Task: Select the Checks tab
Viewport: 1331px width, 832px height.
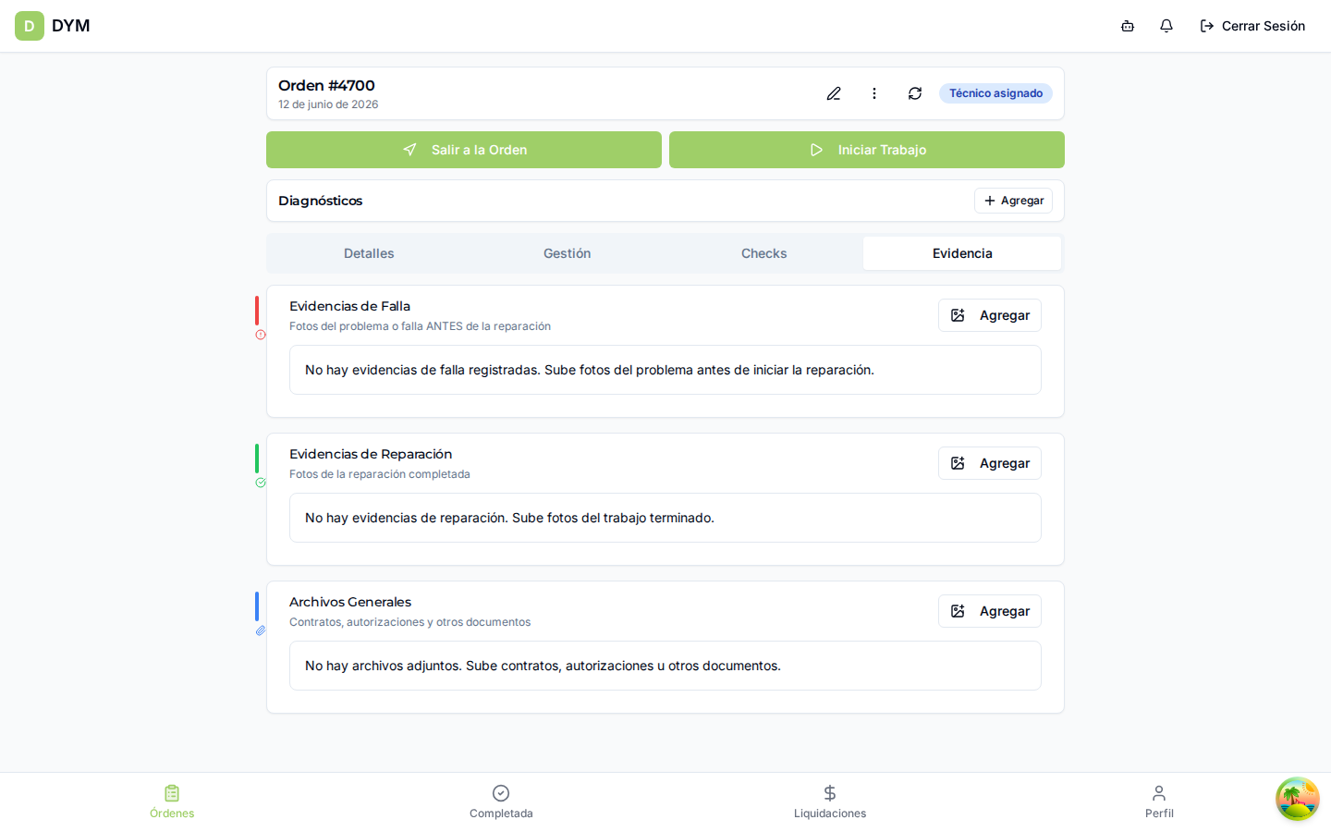Action: 764,253
